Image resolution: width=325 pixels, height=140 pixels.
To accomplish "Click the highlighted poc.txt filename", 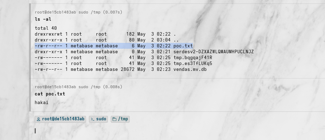I will [x=183, y=46].
